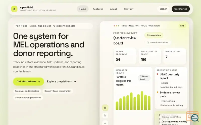Open the Indicators on Track 186 card
Screen dimensions: 201x125
click(x=150, y=56)
